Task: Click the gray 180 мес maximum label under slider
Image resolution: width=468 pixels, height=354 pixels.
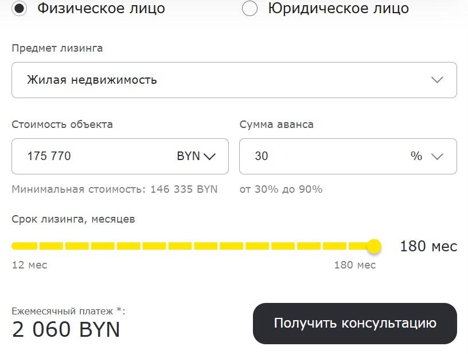Action: point(354,265)
